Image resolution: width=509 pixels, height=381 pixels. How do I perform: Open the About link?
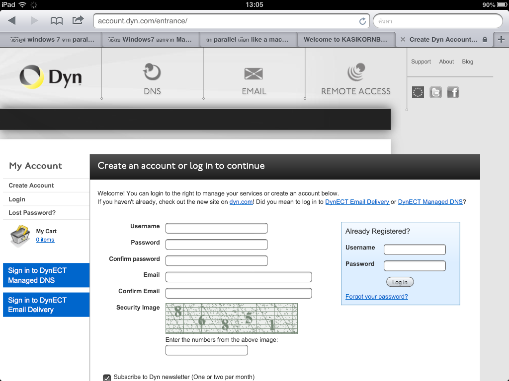click(x=446, y=62)
